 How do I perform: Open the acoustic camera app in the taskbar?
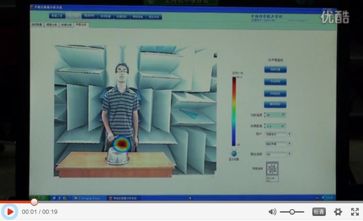pos(126,198)
